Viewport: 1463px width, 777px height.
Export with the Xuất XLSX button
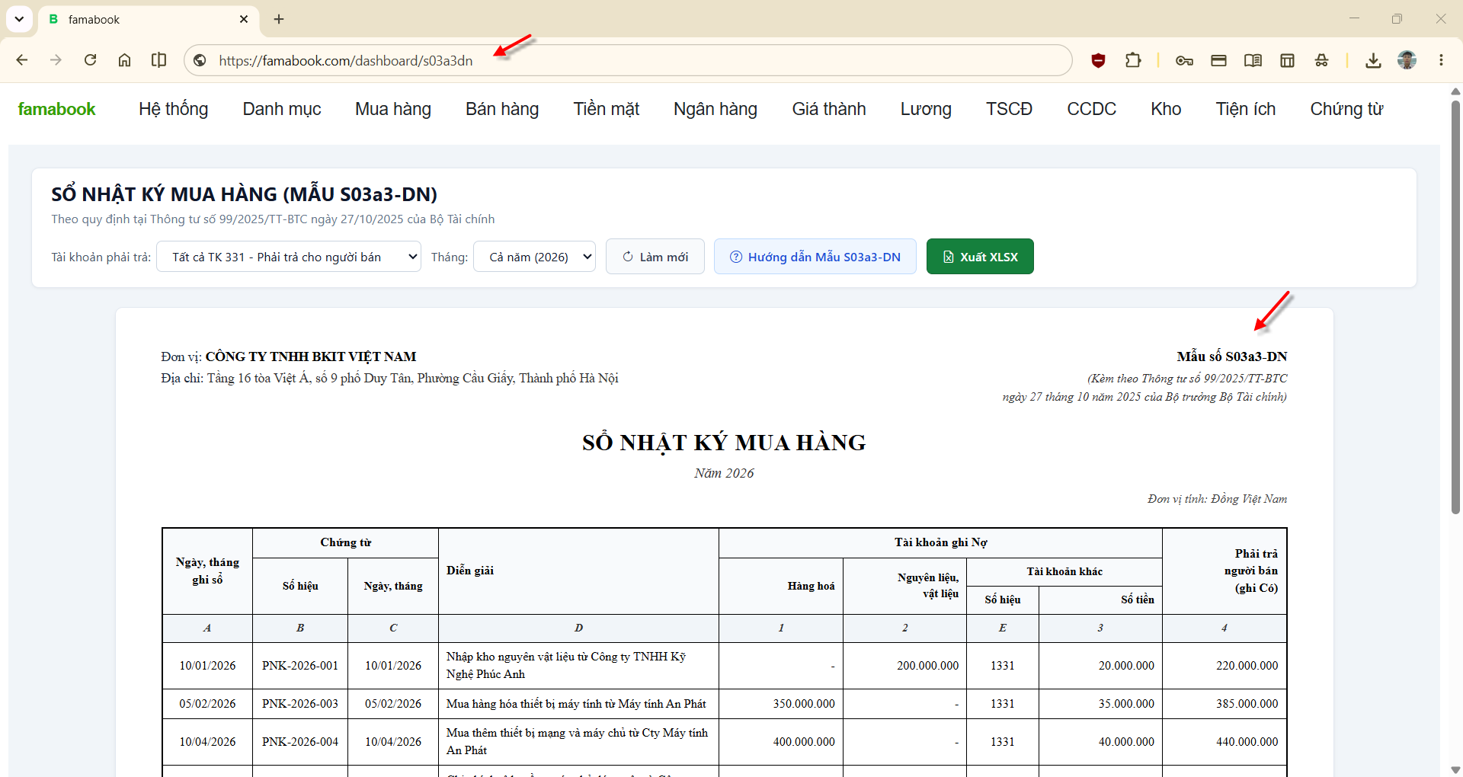tap(980, 257)
